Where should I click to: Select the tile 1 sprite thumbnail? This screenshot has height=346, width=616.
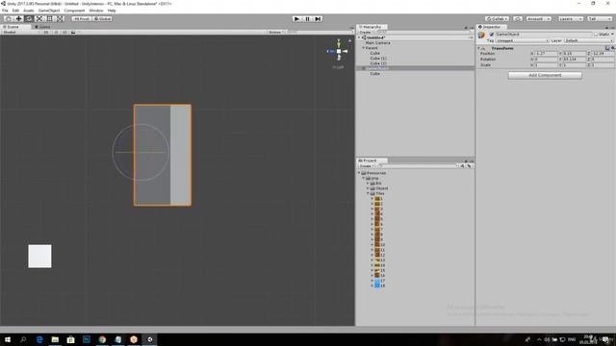tap(377, 199)
